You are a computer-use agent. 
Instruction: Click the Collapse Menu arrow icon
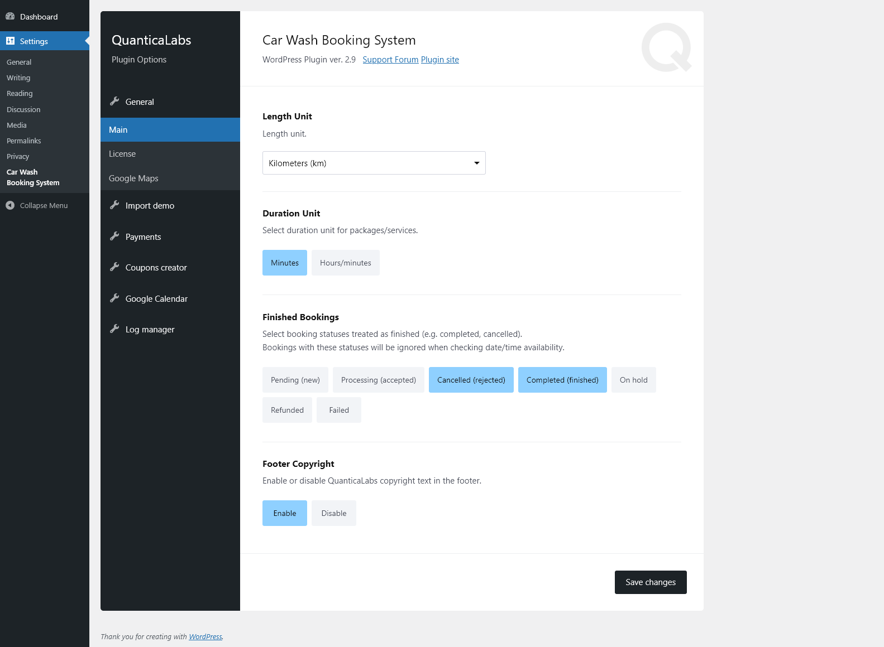(x=10, y=205)
